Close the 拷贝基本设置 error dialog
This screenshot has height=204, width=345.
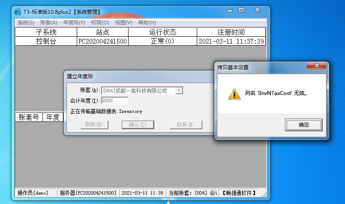tap(317, 66)
